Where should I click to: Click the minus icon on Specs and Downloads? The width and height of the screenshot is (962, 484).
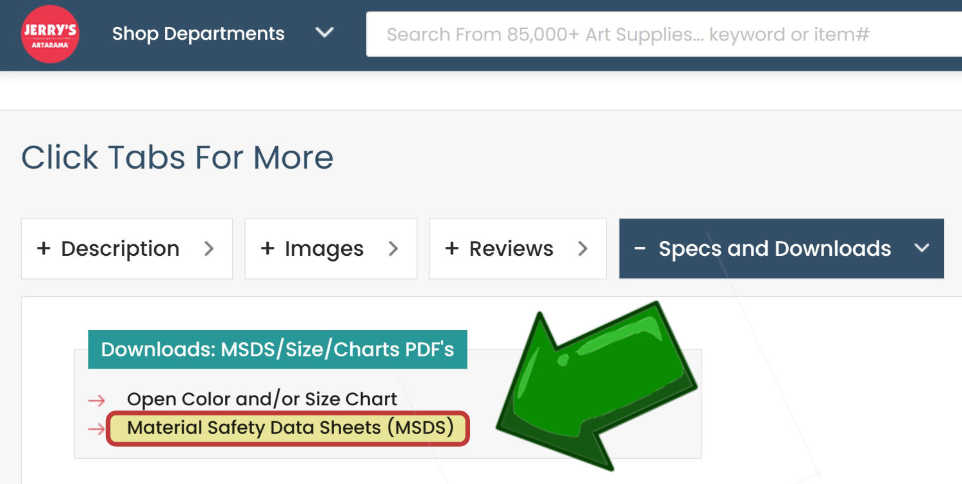[639, 249]
